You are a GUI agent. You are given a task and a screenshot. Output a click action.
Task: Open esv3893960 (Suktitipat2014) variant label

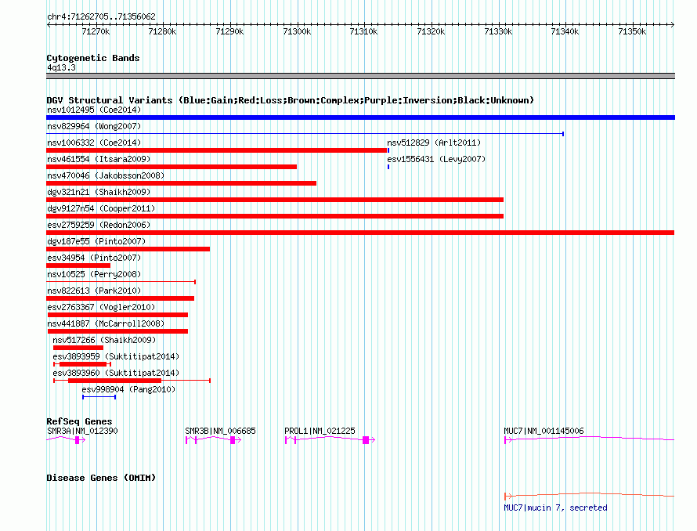[116, 373]
